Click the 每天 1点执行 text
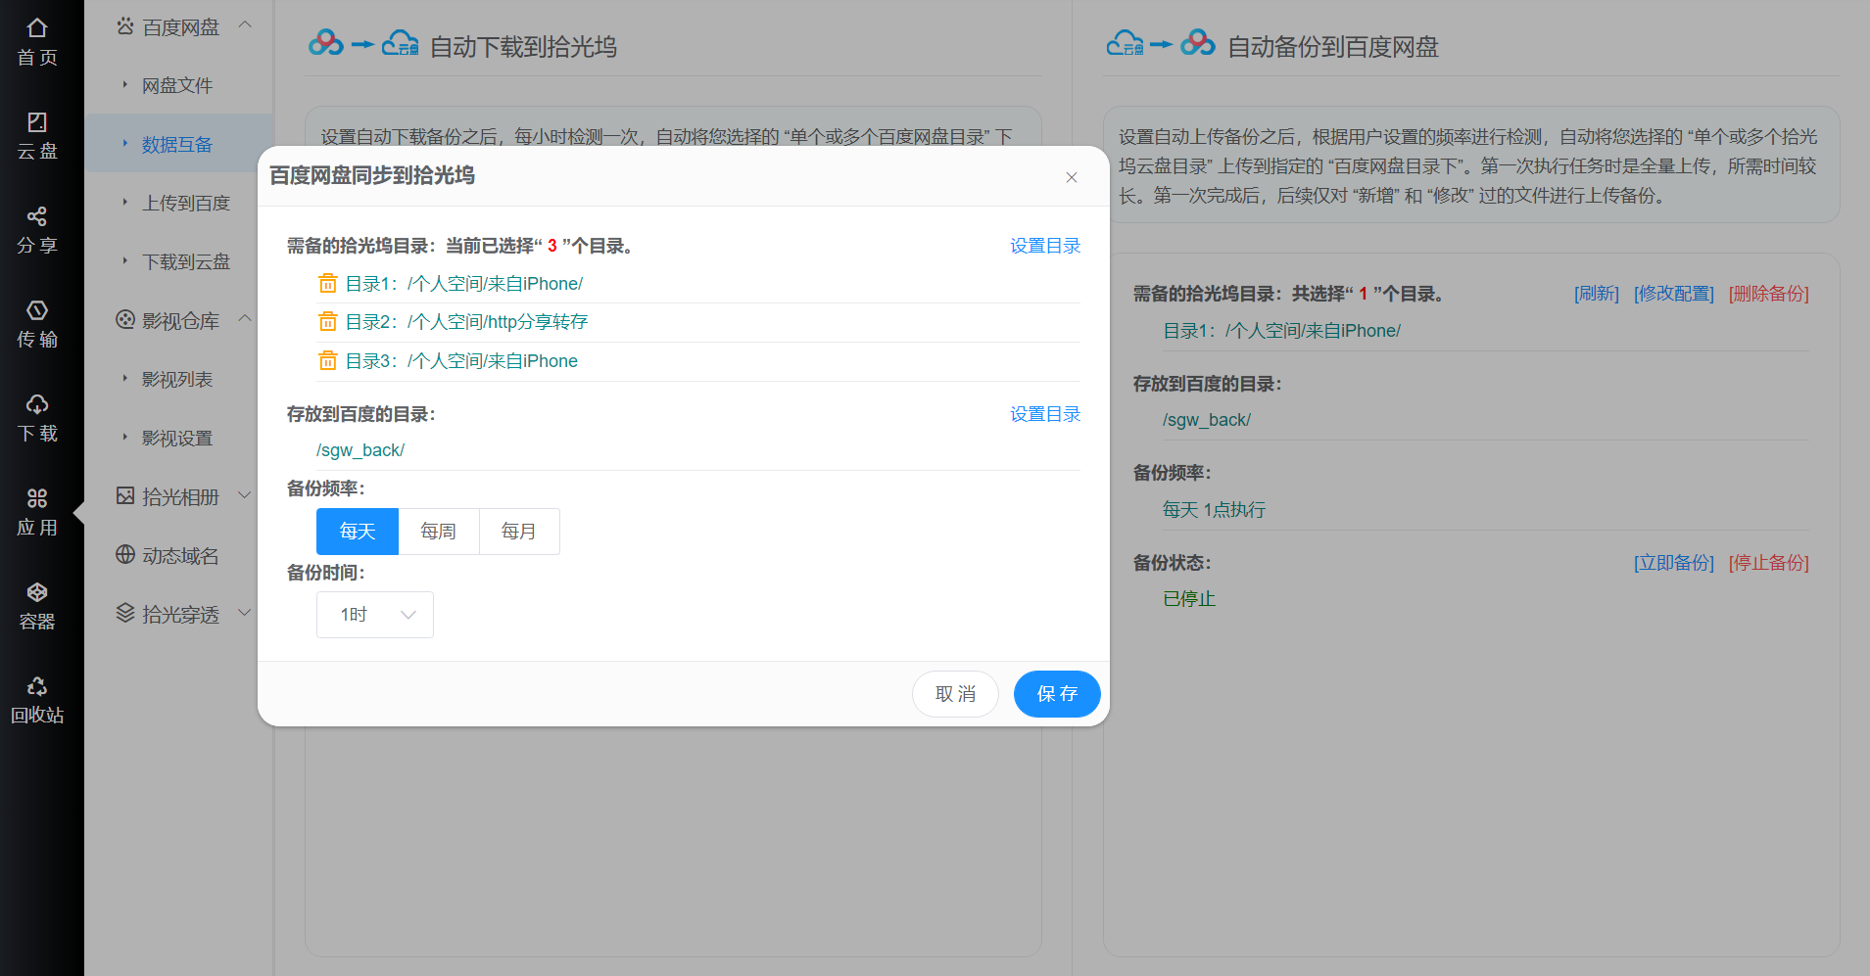Viewport: 1870px width, 976px height. [1214, 510]
